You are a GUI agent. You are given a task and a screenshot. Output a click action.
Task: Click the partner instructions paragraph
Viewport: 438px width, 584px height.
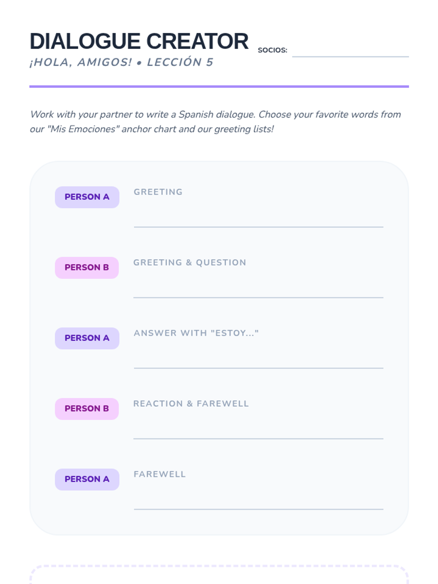click(x=215, y=122)
